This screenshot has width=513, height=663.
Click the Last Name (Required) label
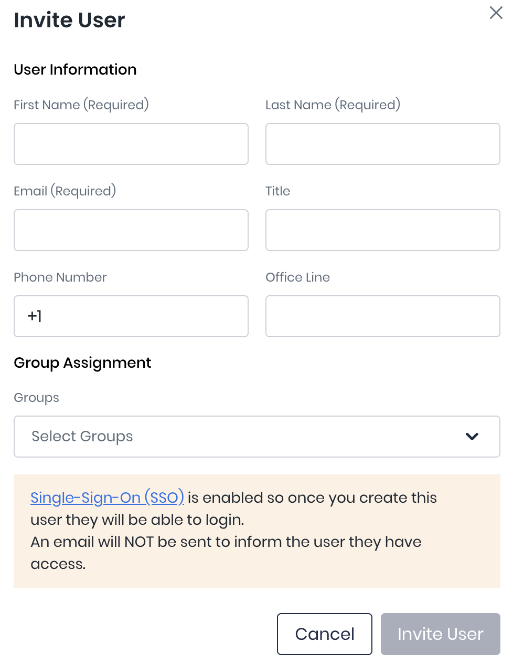(x=333, y=105)
